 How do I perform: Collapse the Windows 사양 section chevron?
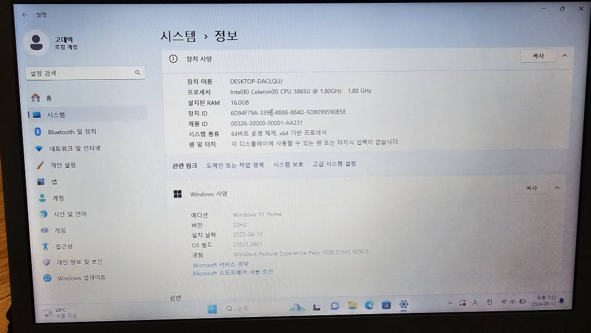tap(557, 188)
